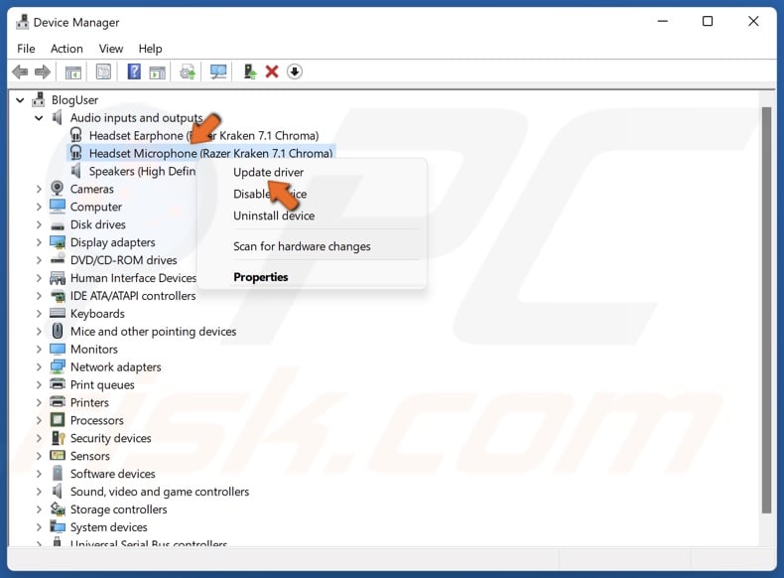The width and height of the screenshot is (784, 578).
Task: Expand the IDE ATA/ATAPI controllers chevron
Action: point(39,296)
